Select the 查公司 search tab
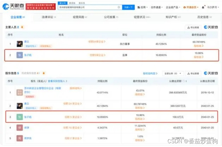 62,3
